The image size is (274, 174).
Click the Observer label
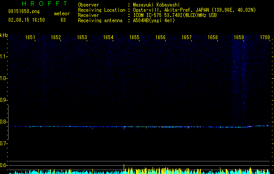88,5
